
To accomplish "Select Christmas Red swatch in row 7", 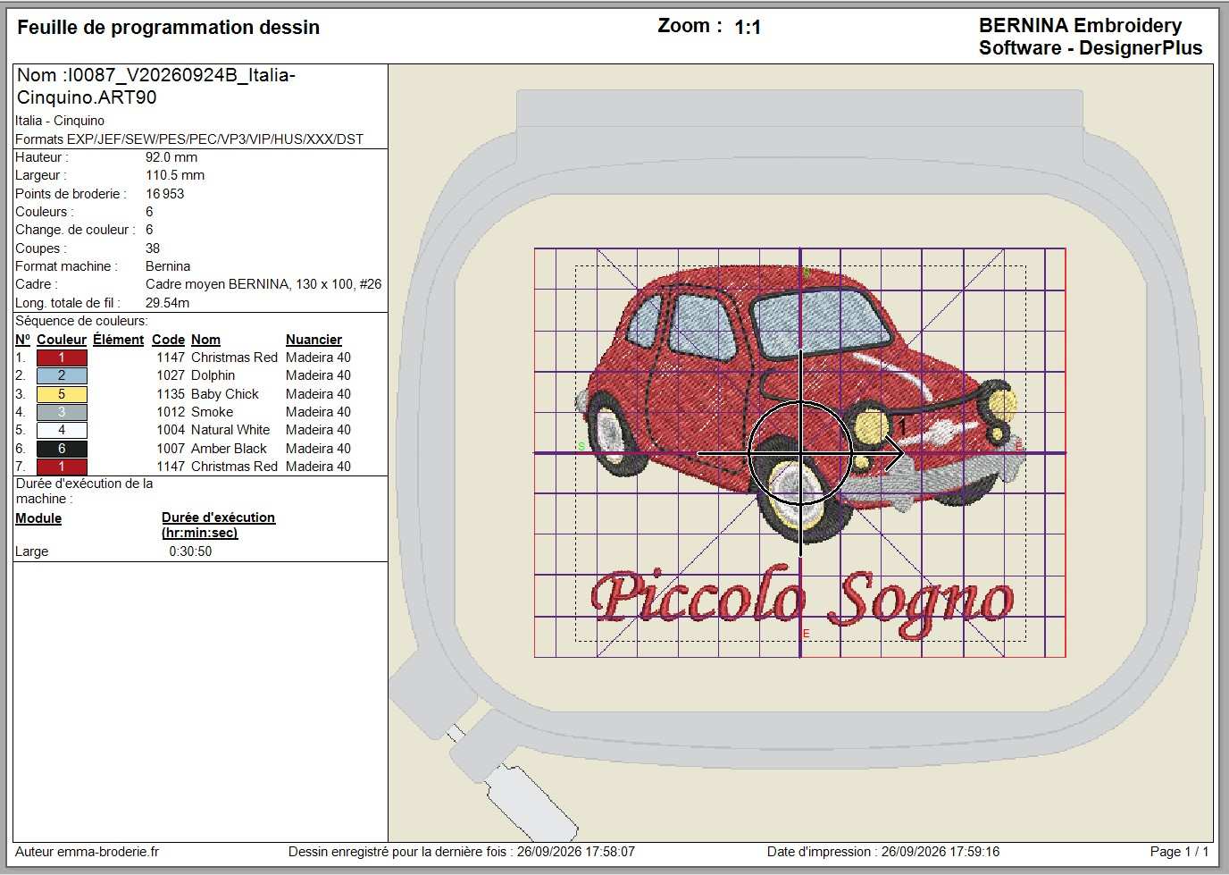I will point(62,467).
